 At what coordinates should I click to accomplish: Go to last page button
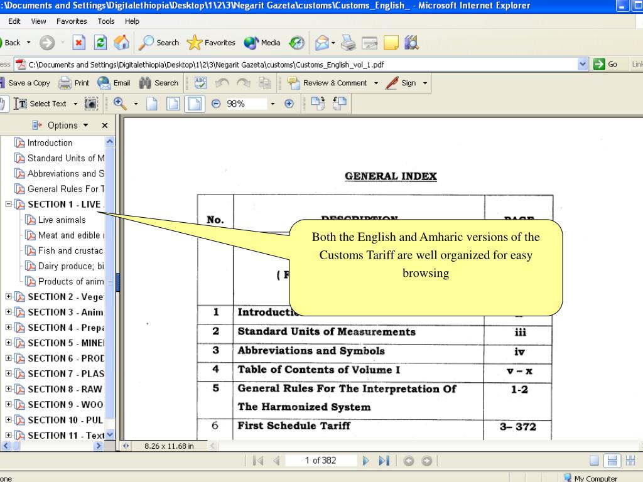[384, 461]
